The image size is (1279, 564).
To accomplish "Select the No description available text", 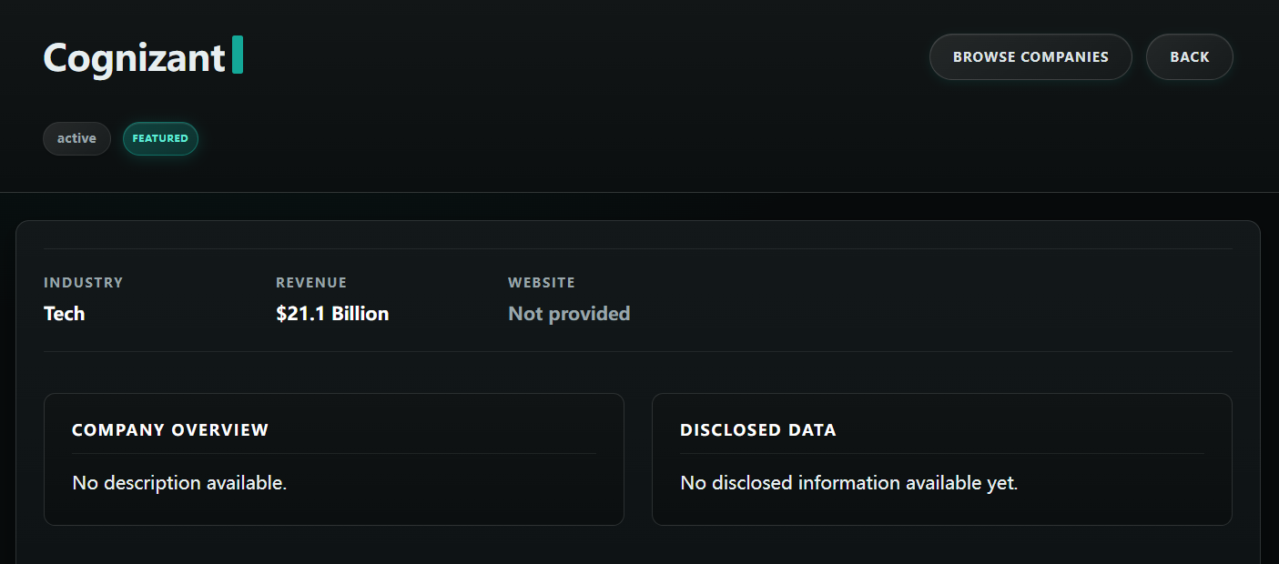I will tap(179, 483).
